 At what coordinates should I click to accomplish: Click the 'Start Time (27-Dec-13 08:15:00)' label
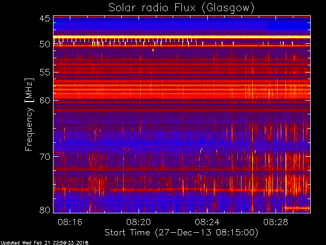pyautogui.click(x=181, y=233)
